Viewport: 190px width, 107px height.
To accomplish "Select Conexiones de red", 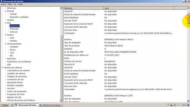I will pyautogui.click(x=15, y=79).
